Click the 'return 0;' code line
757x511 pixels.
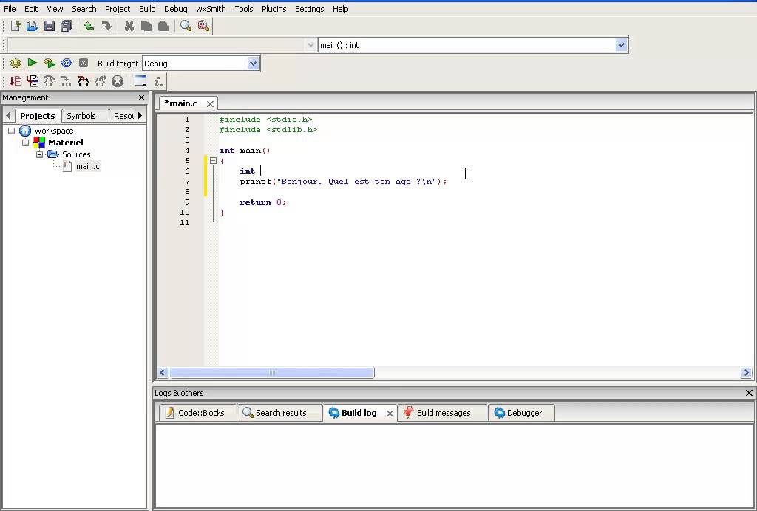[263, 202]
